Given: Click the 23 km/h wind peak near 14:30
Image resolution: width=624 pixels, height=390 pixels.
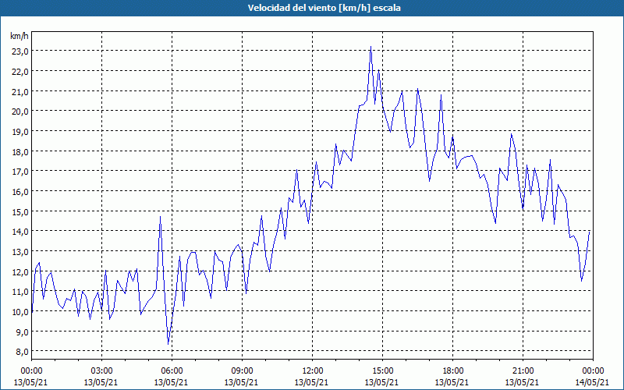Looking at the screenshot, I should pos(371,47).
